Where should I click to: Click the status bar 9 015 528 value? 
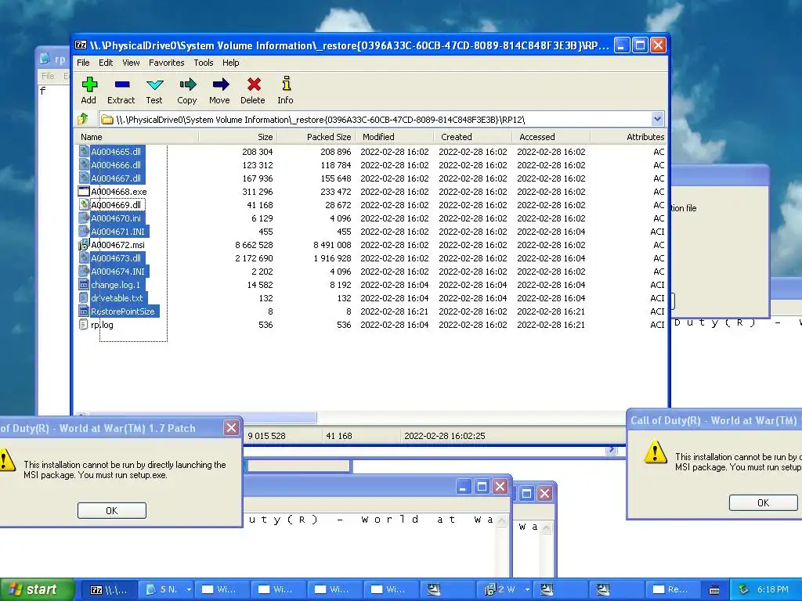click(267, 436)
